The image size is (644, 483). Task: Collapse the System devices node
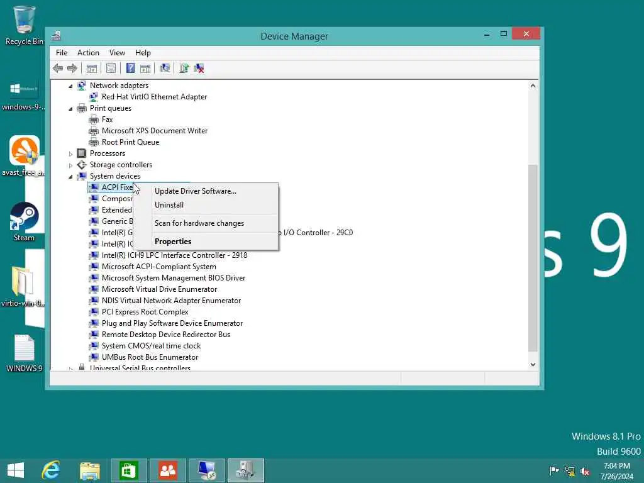[70, 177]
